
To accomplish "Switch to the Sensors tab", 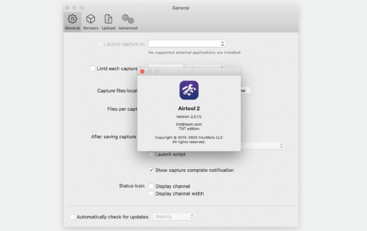I will [x=91, y=22].
